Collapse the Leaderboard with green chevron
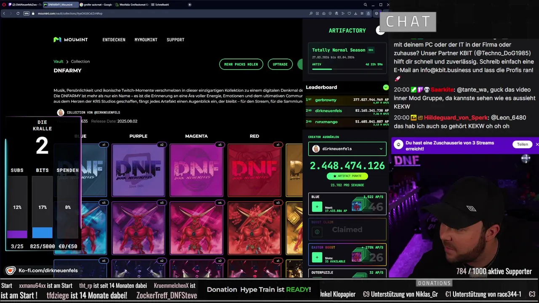 (386, 87)
